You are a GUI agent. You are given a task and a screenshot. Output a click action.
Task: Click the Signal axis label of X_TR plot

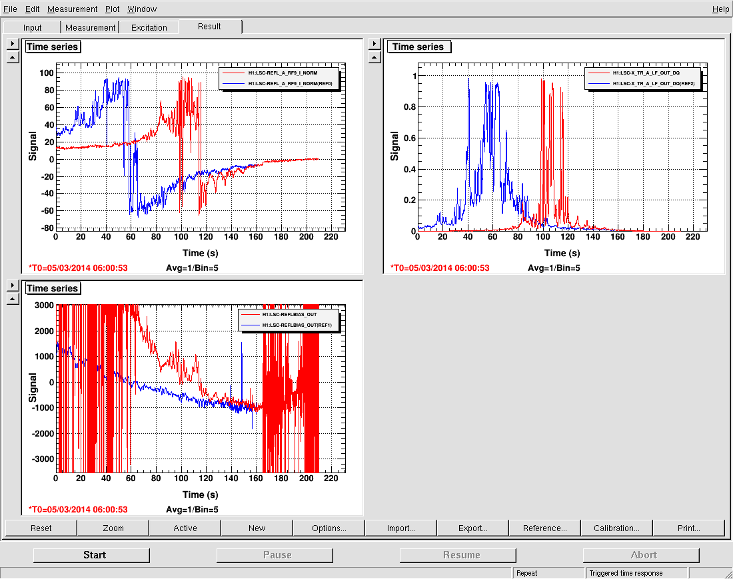394,146
